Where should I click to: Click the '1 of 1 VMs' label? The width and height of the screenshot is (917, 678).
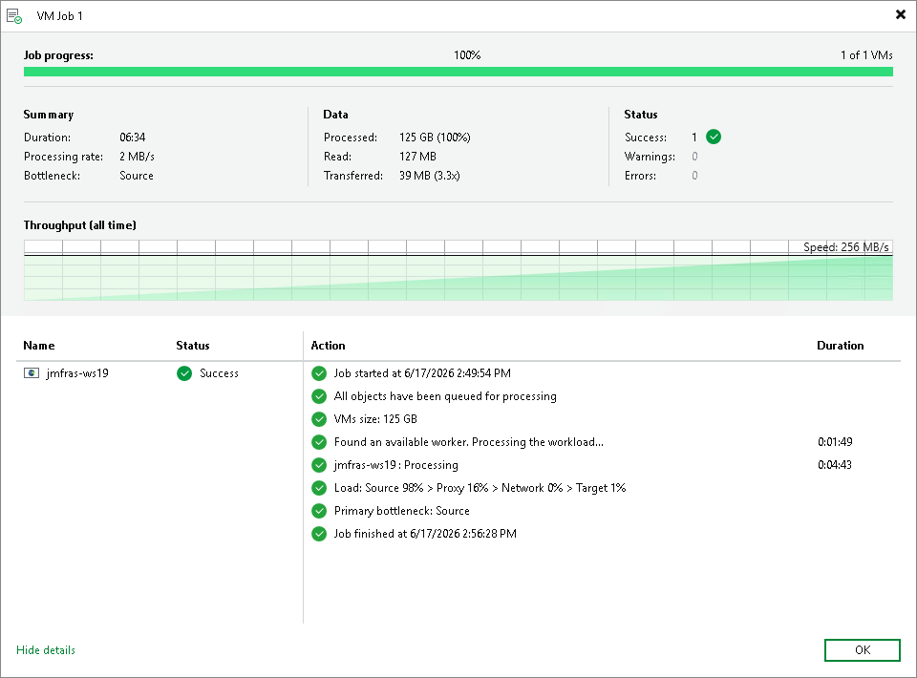pos(866,55)
